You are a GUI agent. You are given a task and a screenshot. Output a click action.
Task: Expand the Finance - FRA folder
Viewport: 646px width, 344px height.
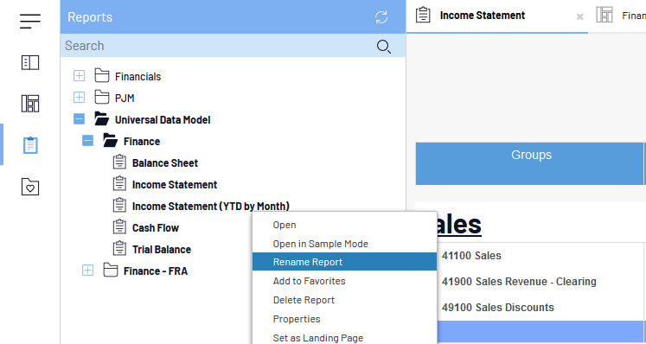[87, 271]
